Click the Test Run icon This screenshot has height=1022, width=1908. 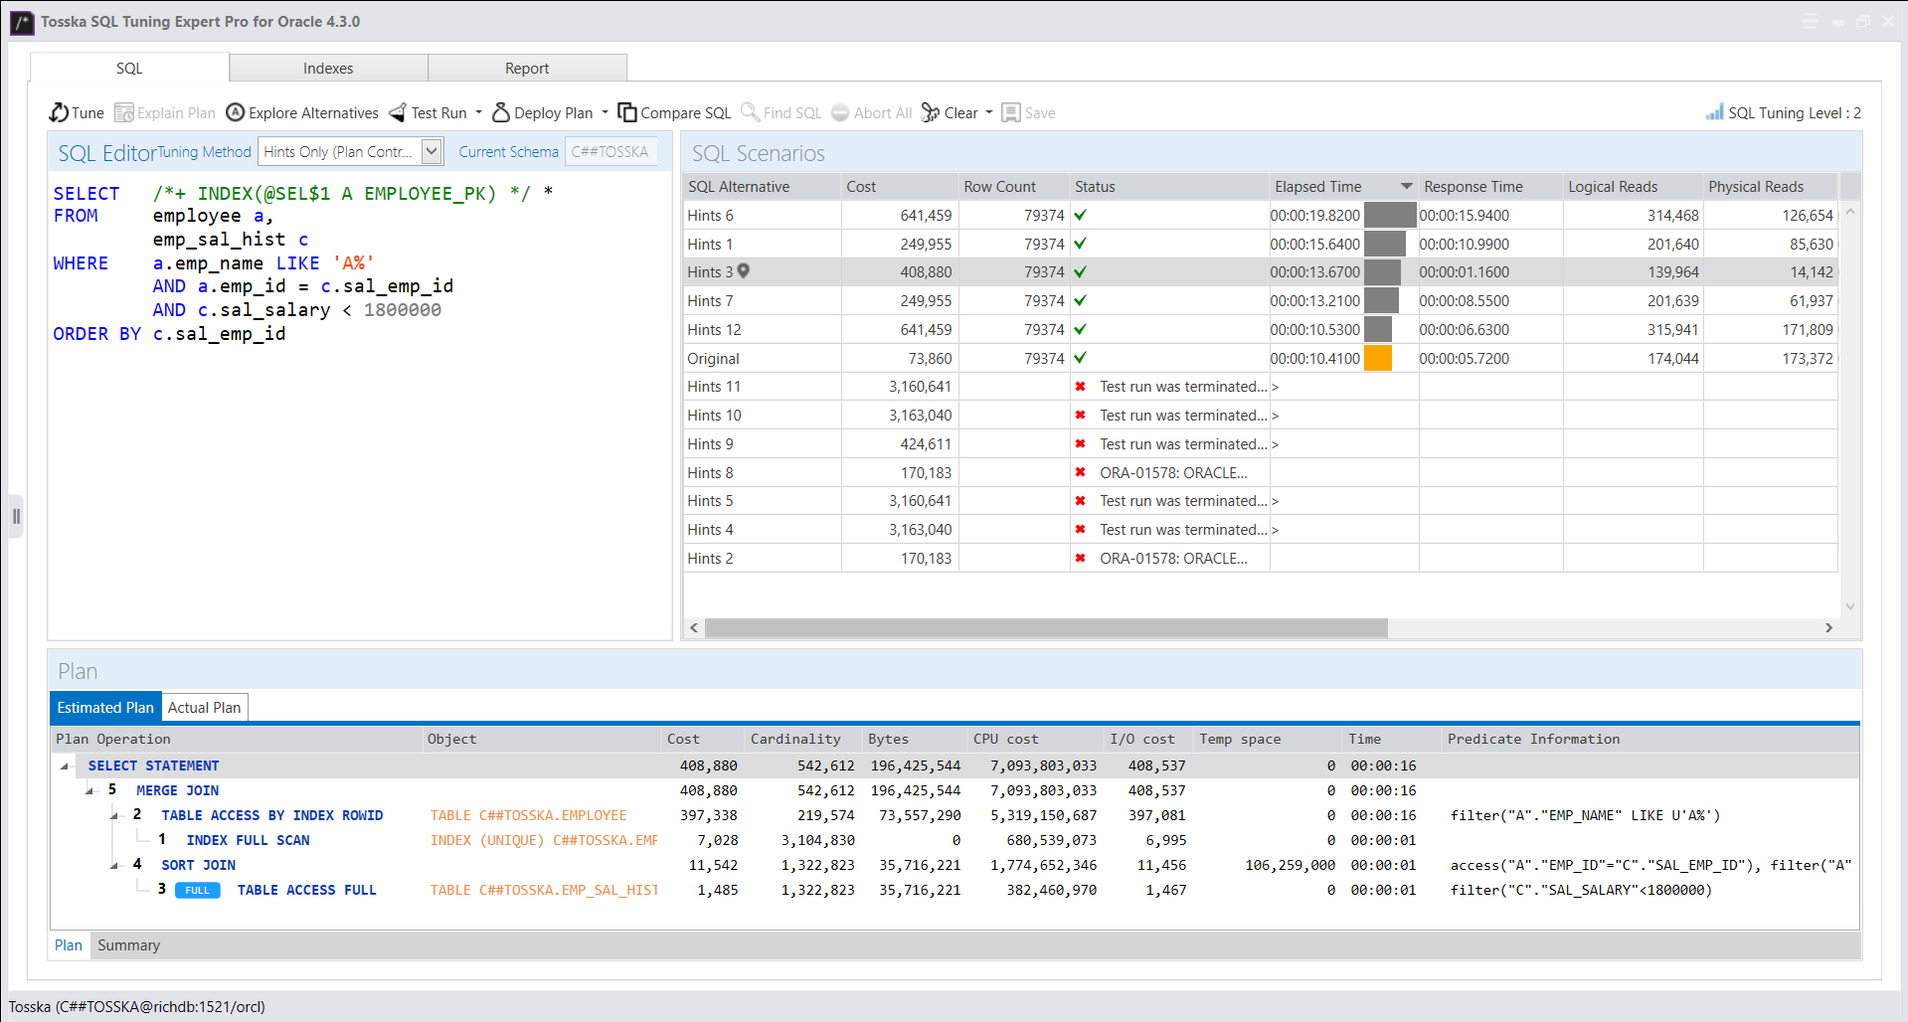[398, 112]
